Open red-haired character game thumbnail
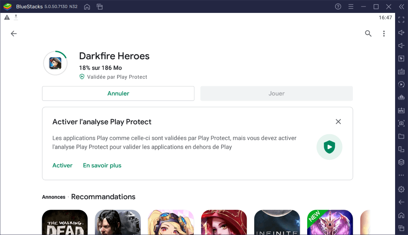The image size is (408, 235). pyautogui.click(x=224, y=222)
